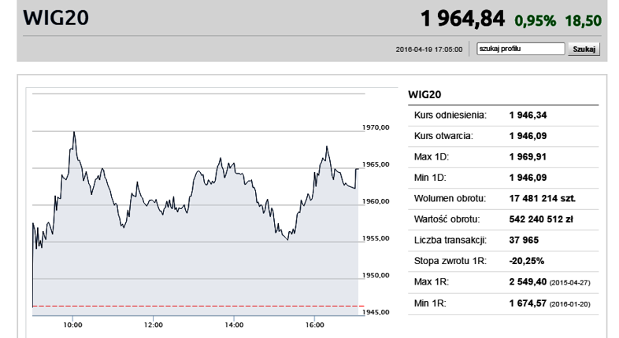The height and width of the screenshot is (338, 619).
Task: Click the Kurs otwarcia row
Action: point(503,136)
